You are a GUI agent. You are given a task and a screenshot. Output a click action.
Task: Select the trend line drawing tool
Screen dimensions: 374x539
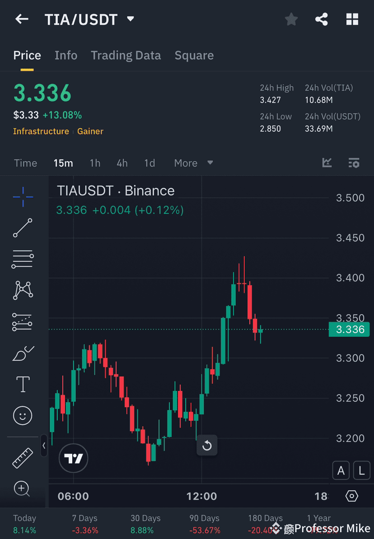[x=23, y=228]
